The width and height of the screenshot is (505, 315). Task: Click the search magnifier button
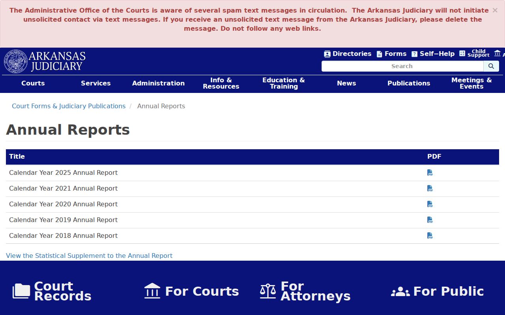[x=491, y=66]
